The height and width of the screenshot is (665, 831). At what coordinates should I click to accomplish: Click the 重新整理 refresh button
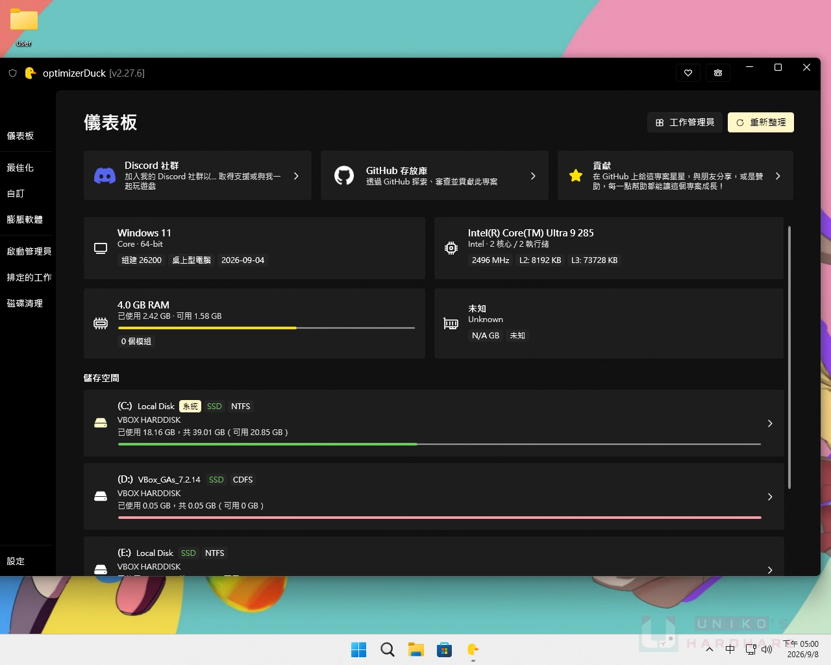[x=761, y=122]
